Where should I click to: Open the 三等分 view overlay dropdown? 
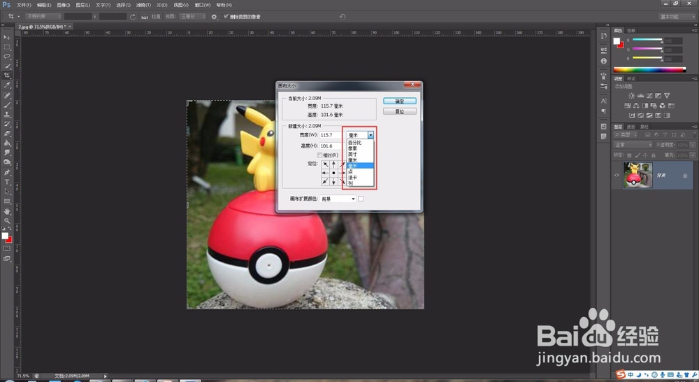(x=193, y=17)
